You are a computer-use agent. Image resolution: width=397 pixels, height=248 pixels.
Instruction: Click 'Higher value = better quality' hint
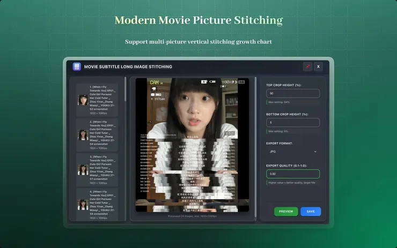click(292, 183)
